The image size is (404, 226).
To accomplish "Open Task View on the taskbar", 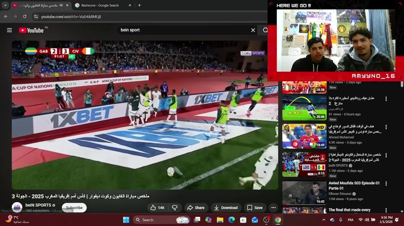I will point(197,220).
